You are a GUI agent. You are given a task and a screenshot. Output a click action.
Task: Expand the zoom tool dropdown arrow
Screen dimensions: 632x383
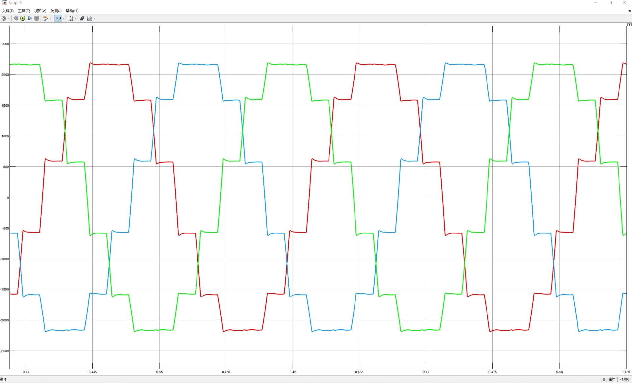63,18
